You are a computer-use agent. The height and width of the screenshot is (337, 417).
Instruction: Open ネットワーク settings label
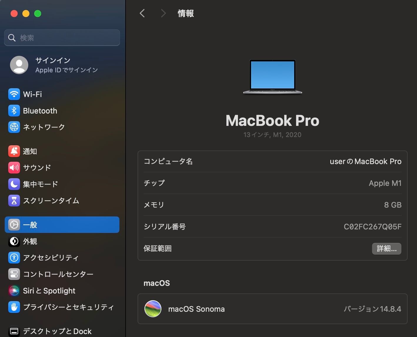44,127
